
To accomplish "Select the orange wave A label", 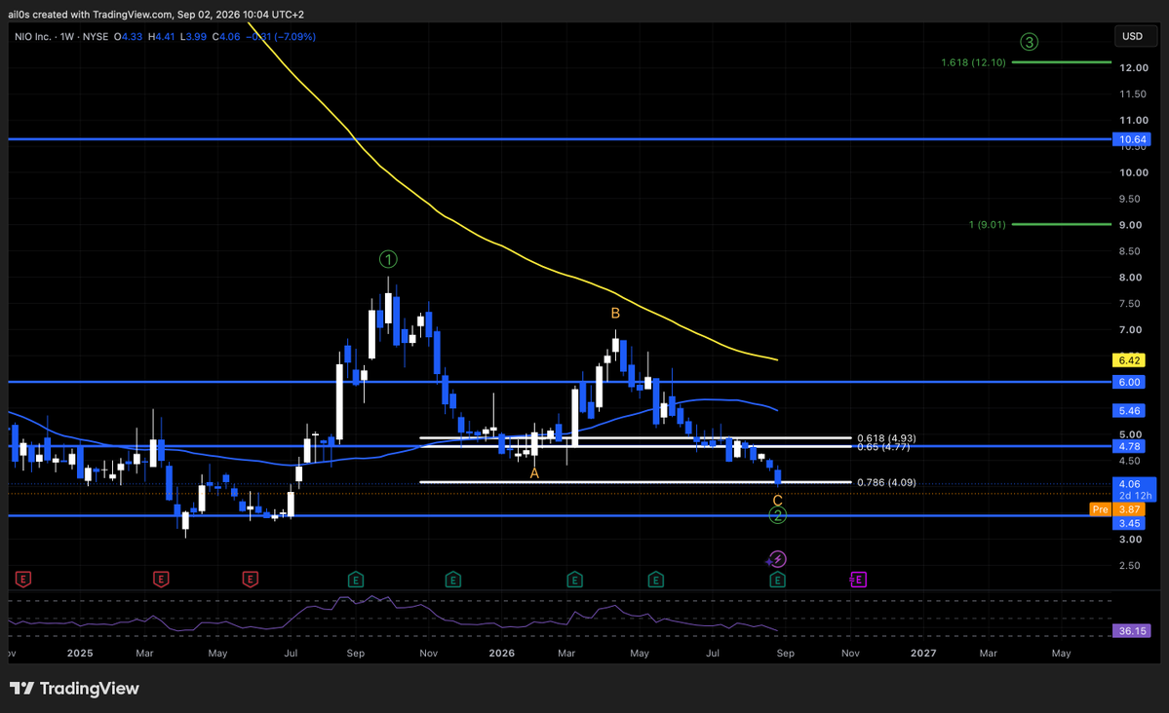I will pyautogui.click(x=534, y=473).
